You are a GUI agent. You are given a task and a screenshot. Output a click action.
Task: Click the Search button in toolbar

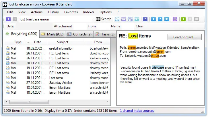tap(104, 19)
